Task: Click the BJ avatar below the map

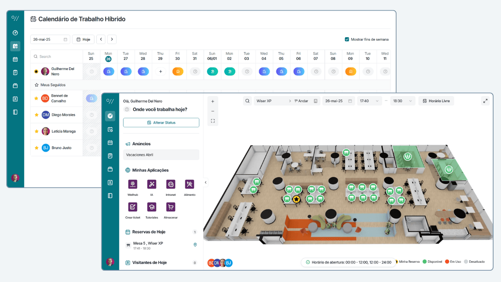Action: (229, 263)
